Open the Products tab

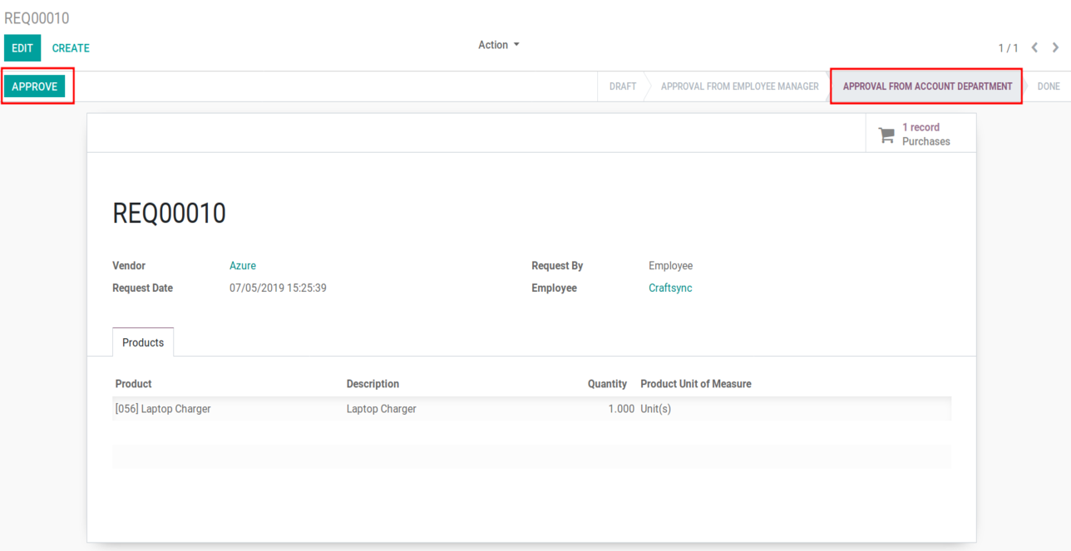point(143,342)
